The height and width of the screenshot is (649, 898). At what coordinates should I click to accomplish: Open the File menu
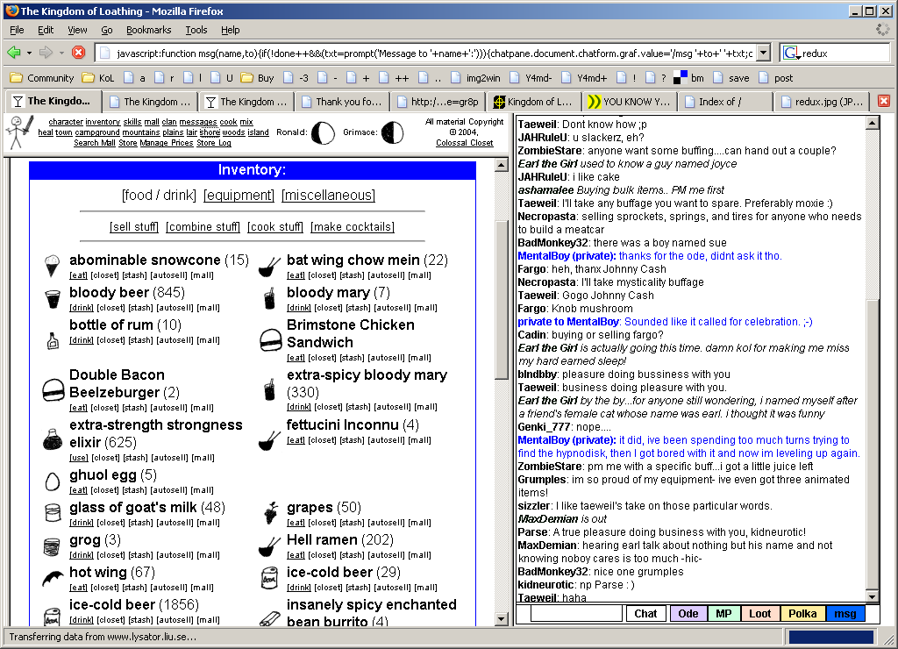pyautogui.click(x=18, y=30)
